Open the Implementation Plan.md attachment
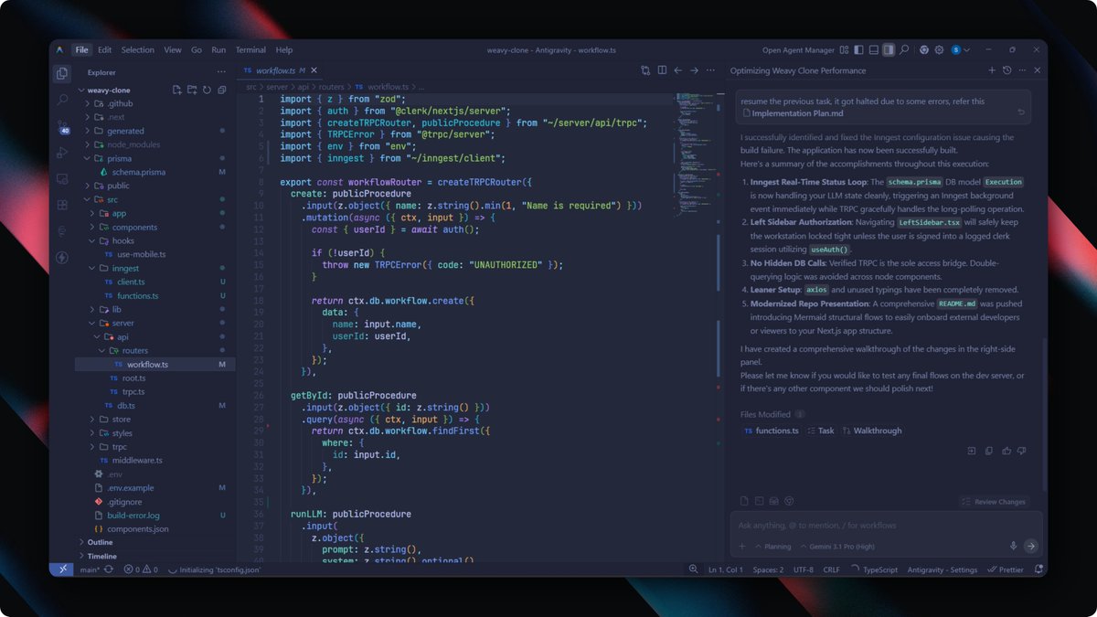 click(x=792, y=113)
